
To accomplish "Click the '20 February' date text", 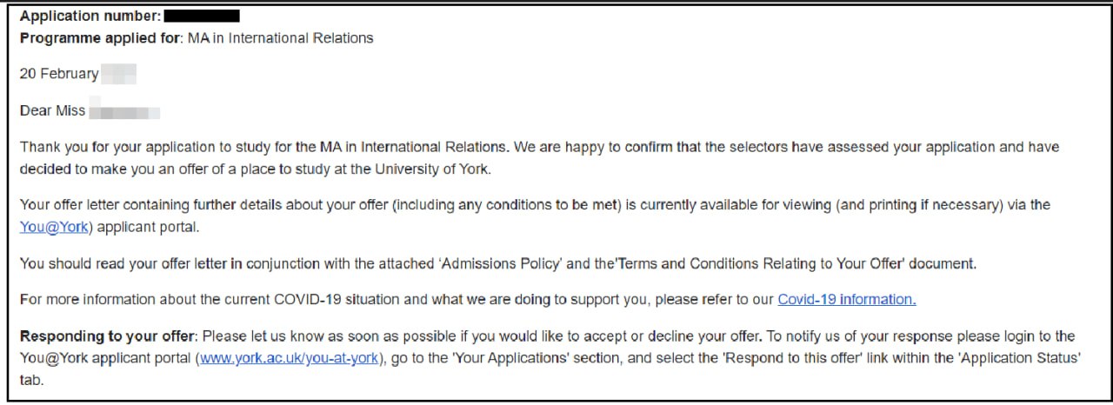I will [x=59, y=74].
